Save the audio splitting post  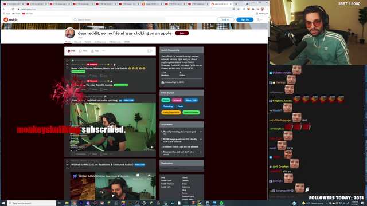104,154
